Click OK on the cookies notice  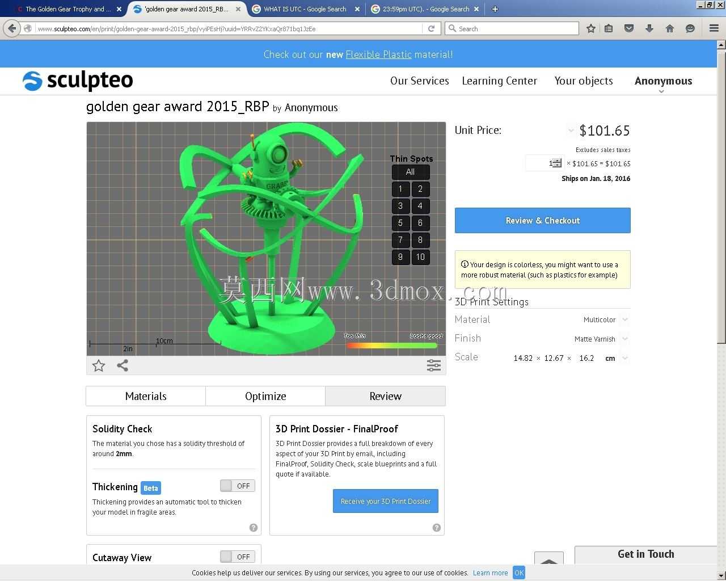pos(519,572)
